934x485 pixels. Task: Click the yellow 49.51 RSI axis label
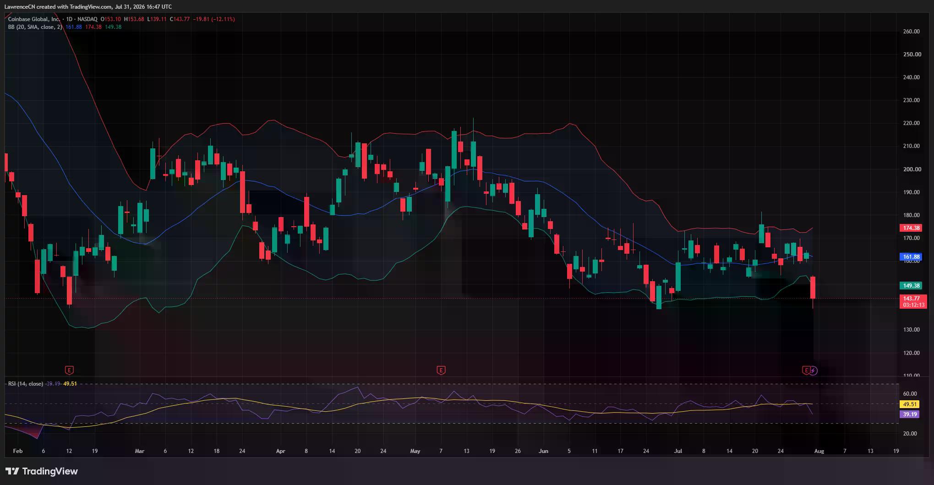pyautogui.click(x=909, y=404)
